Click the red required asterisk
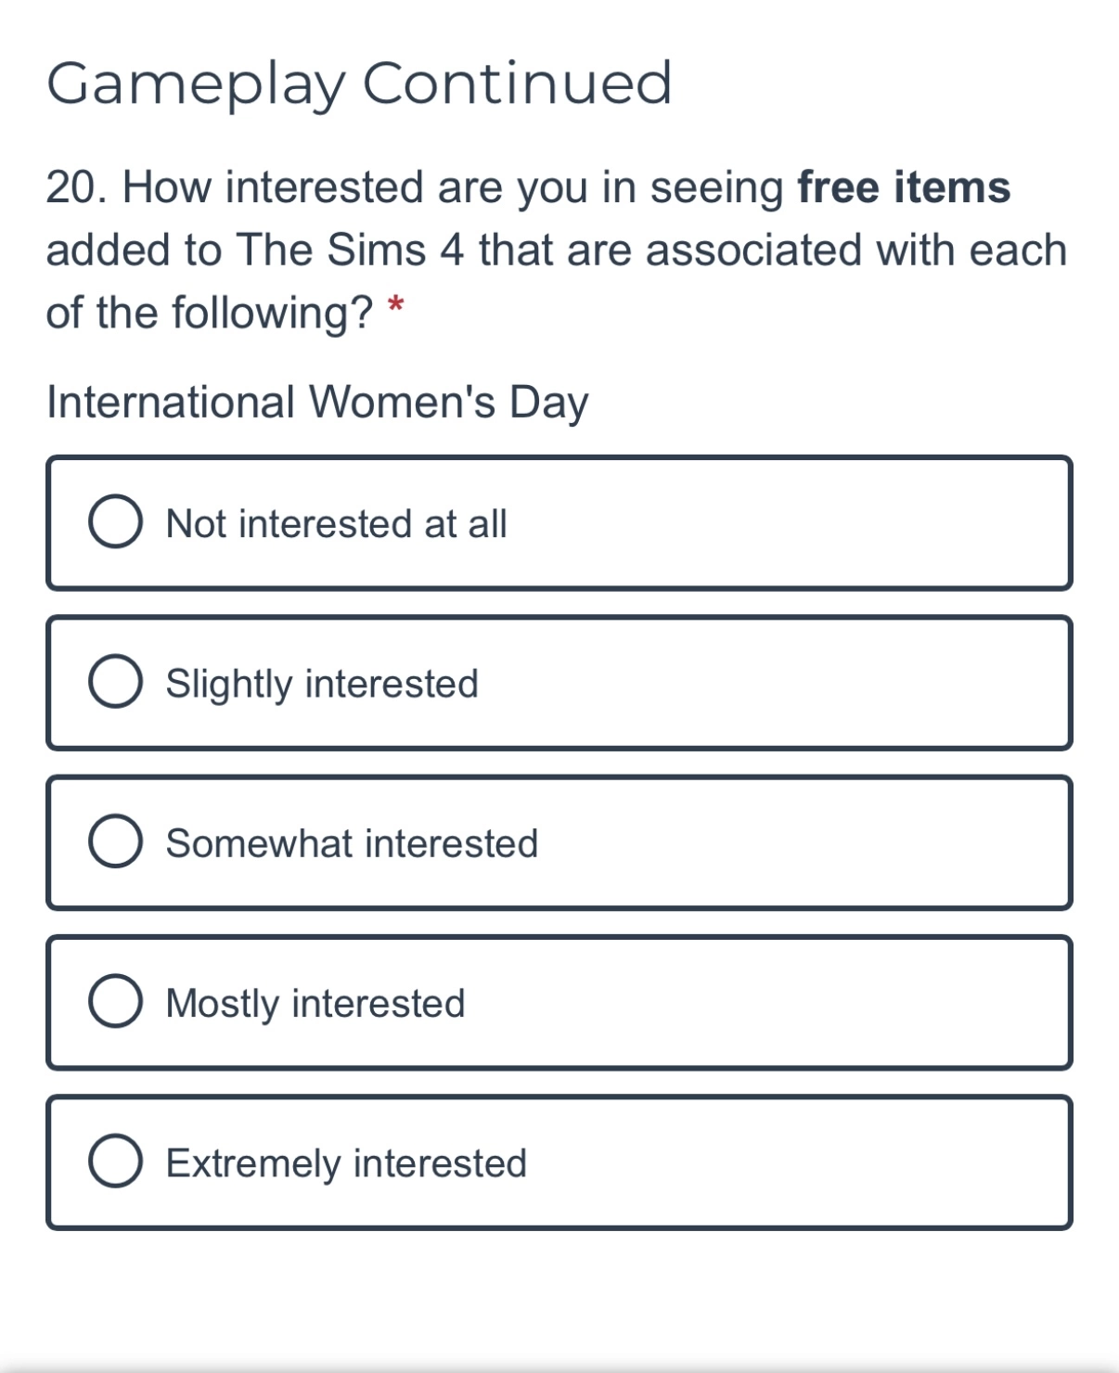This screenshot has height=1373, width=1119. coord(396,304)
